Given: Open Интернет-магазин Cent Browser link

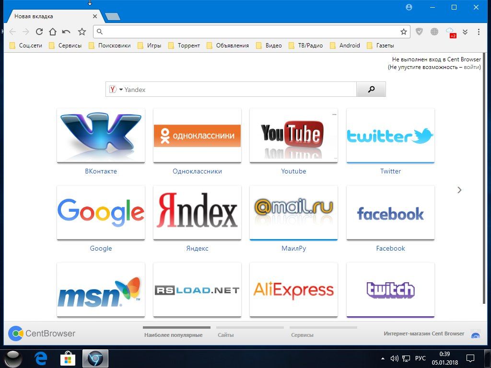Looking at the screenshot, I should point(424,333).
